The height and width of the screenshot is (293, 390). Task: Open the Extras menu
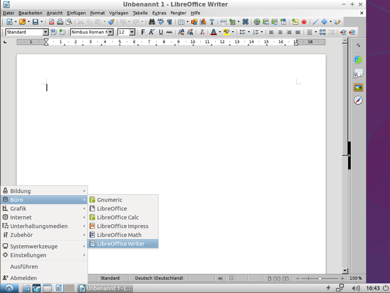159,13
